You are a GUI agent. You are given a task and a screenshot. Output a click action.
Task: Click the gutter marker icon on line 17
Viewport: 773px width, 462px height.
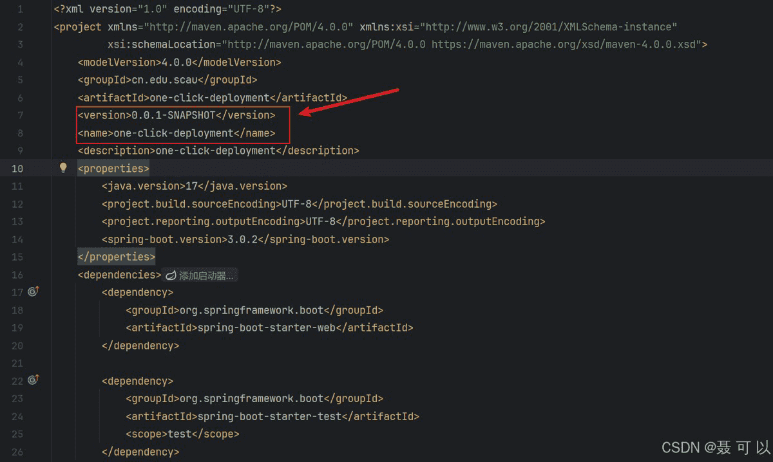pos(33,291)
